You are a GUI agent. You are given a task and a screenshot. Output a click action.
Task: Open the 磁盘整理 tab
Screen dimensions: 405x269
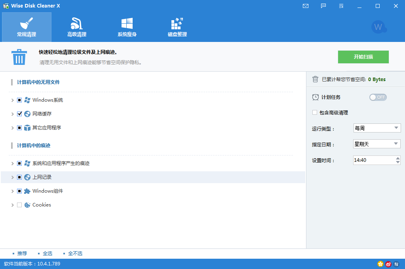(177, 27)
